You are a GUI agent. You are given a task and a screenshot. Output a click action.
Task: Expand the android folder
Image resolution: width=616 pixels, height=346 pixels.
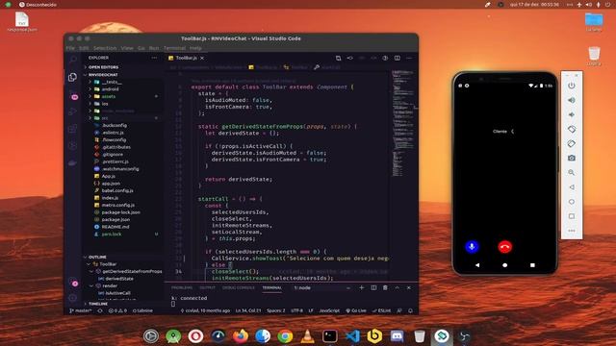pos(110,89)
